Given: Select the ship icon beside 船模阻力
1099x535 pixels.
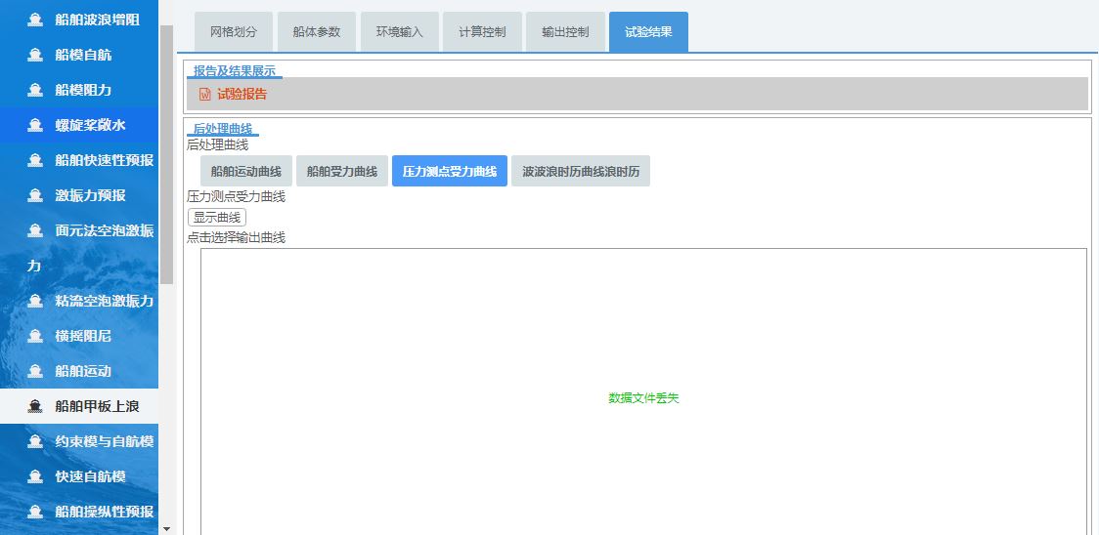Looking at the screenshot, I should 35,90.
